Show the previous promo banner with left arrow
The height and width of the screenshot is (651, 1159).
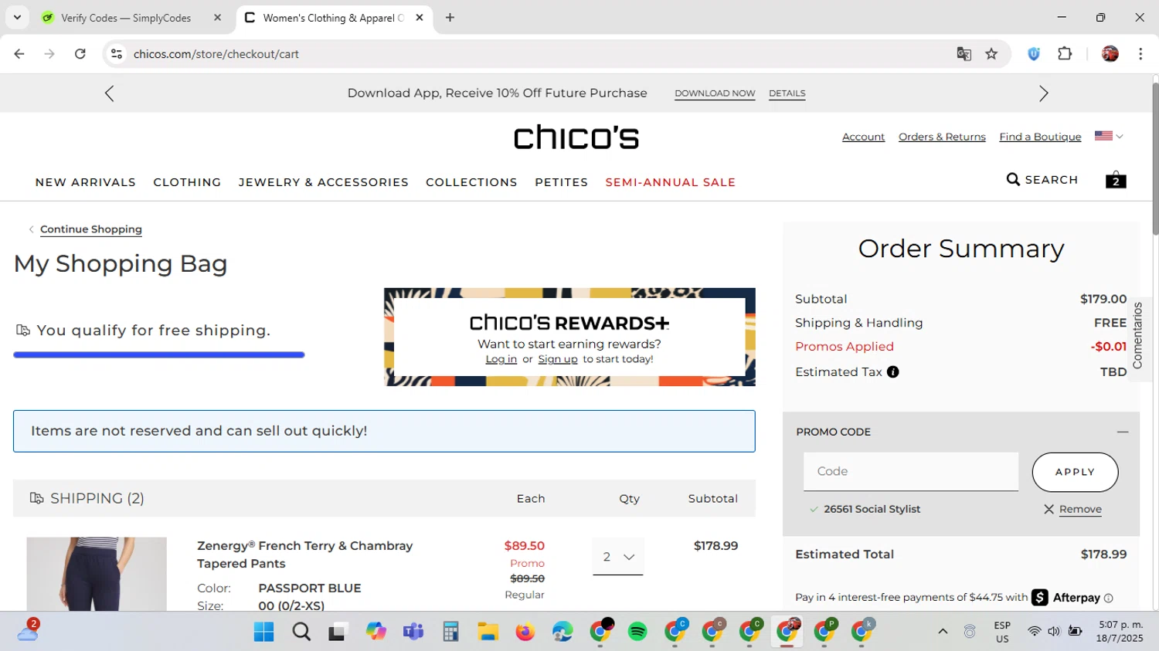[x=110, y=93]
